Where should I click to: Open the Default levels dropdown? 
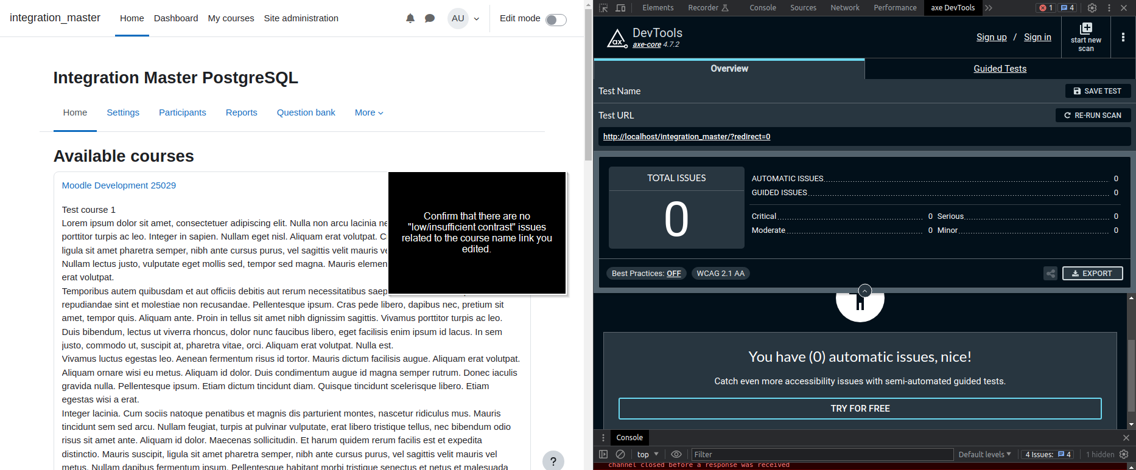[984, 454]
